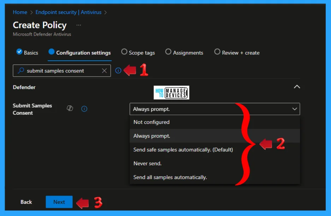Screen dimensions: 331x216
Task: Go to the Basics step
Action: click(27, 52)
